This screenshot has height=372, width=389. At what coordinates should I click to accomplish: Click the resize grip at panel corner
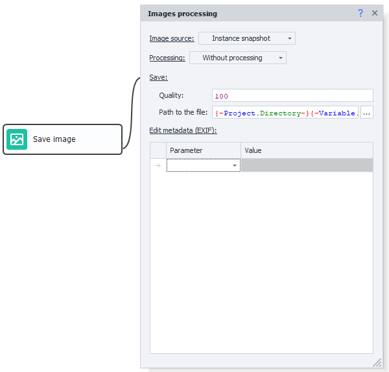377,363
